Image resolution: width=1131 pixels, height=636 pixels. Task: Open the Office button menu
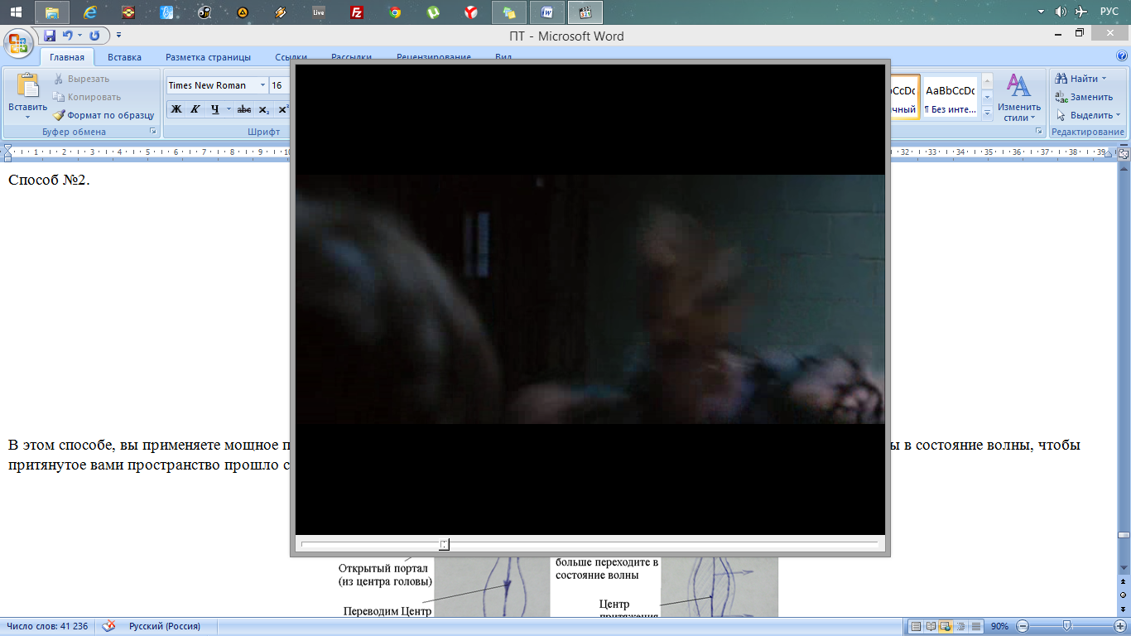pyautogui.click(x=17, y=42)
